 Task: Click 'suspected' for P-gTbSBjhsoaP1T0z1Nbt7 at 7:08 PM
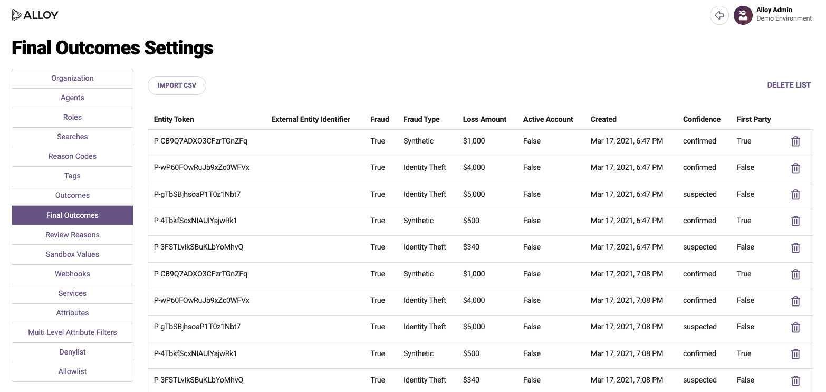pos(699,327)
